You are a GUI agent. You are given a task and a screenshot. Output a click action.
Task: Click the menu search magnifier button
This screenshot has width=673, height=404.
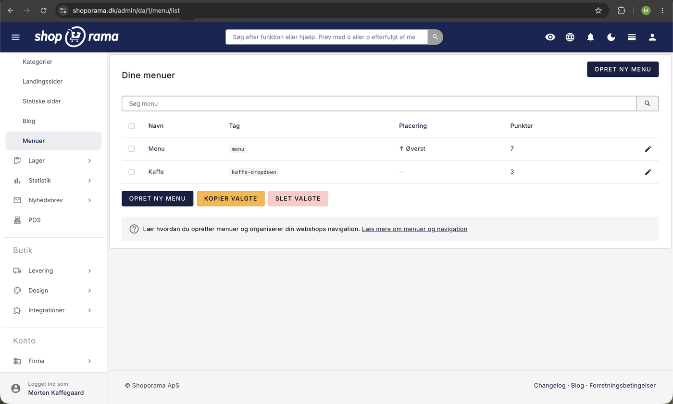click(648, 103)
